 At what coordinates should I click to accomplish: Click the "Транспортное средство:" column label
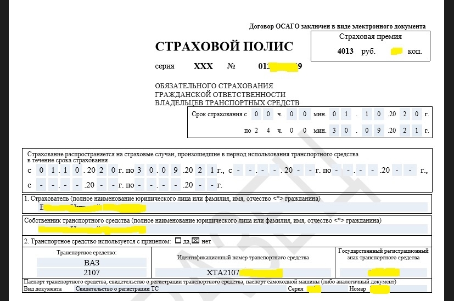coord(87,252)
